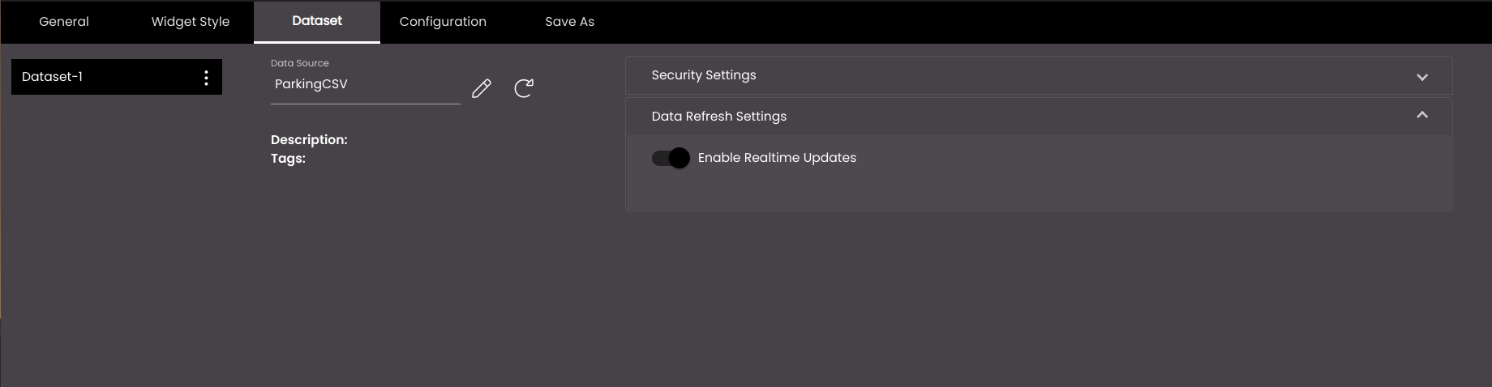Click the pencil icon to edit data source
The image size is (1492, 387).
(x=482, y=88)
